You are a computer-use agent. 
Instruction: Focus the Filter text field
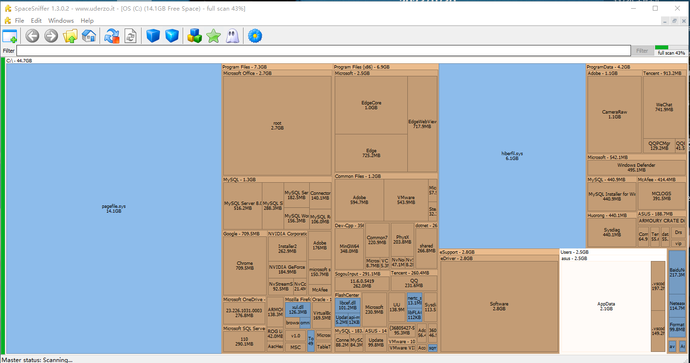[x=324, y=51]
